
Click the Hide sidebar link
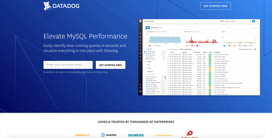point(174,49)
